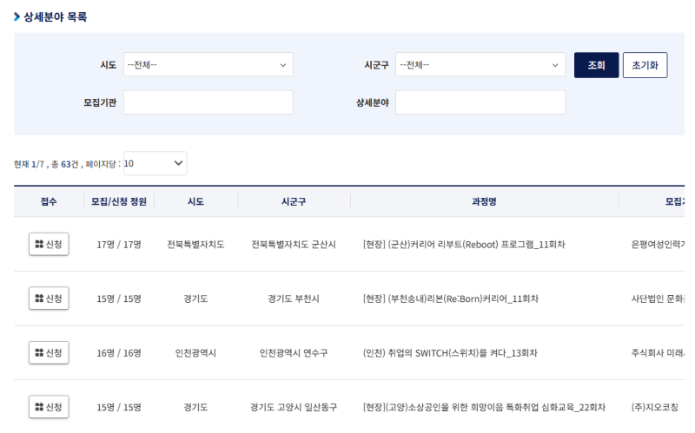The image size is (695, 433).
Task: Click the 초기화 reset button
Action: coord(645,65)
